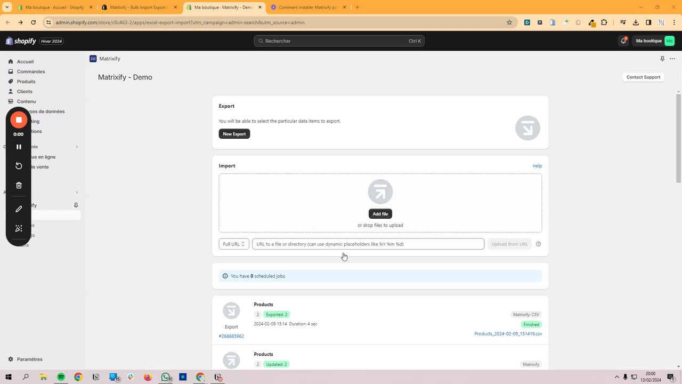Click the Rechercher search bar
The width and height of the screenshot is (682, 384).
(x=339, y=41)
